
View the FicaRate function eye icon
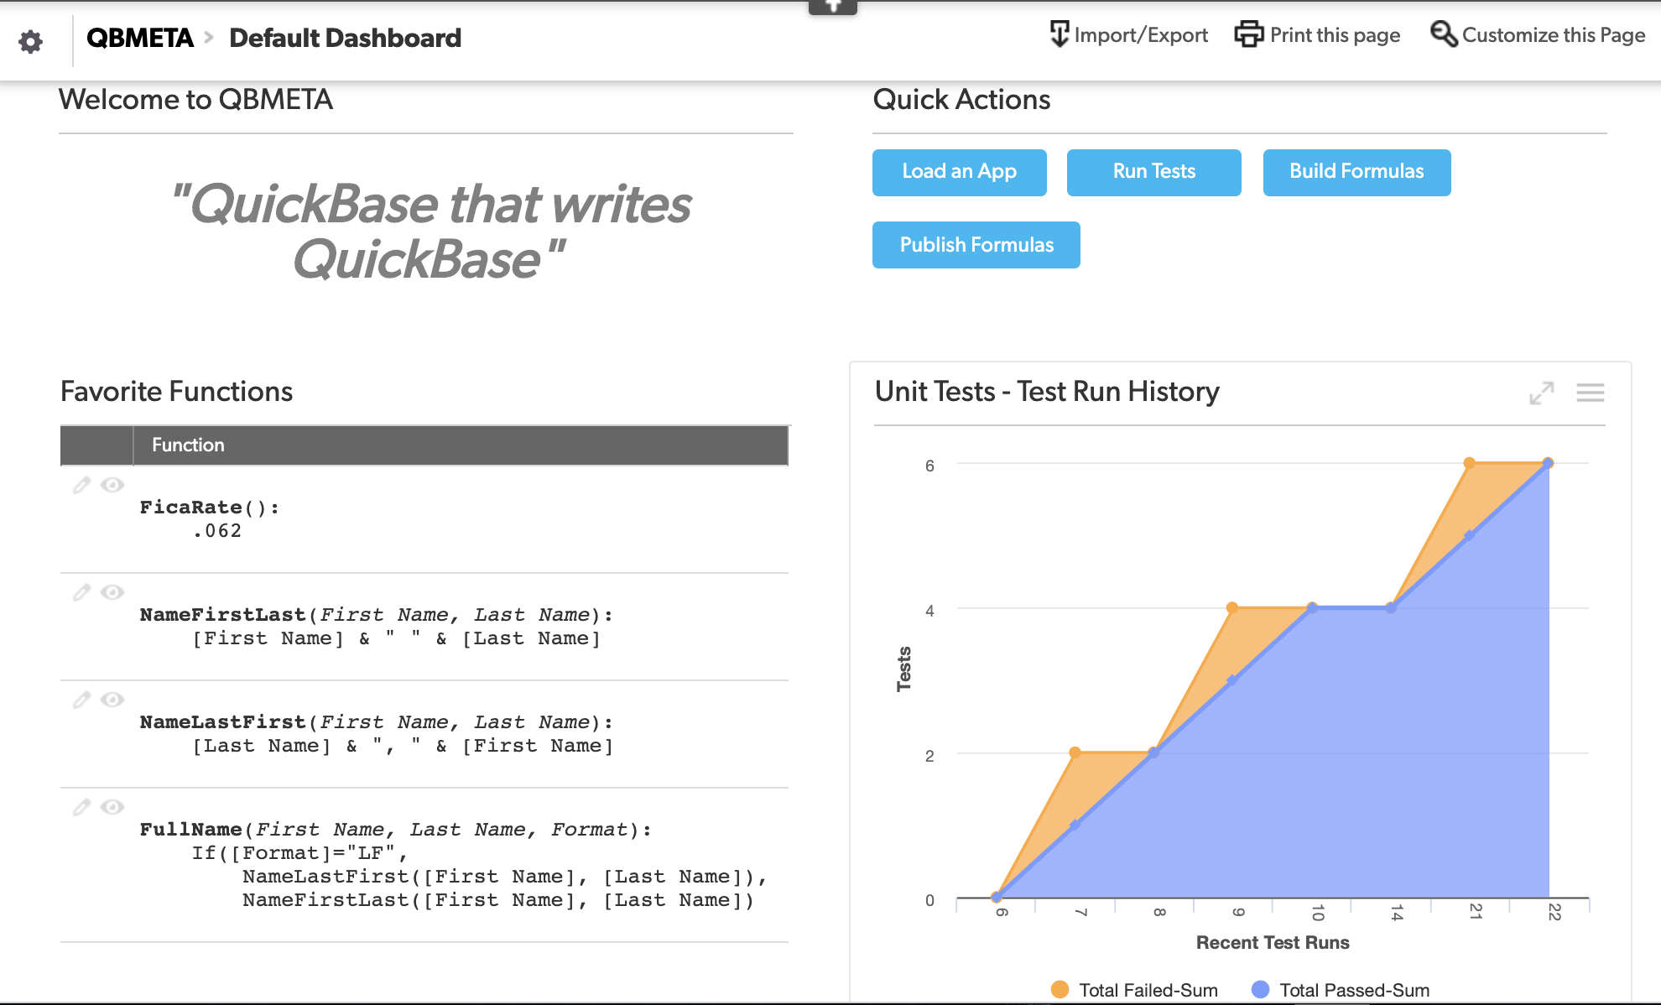pyautogui.click(x=112, y=485)
